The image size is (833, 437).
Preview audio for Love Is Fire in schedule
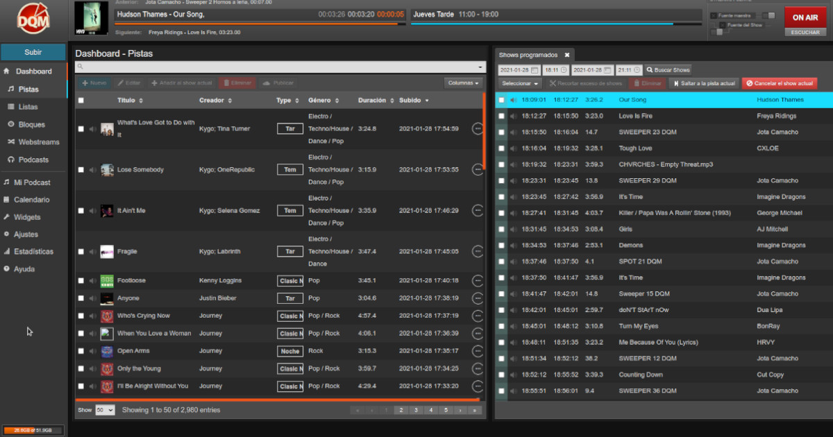pyautogui.click(x=514, y=116)
